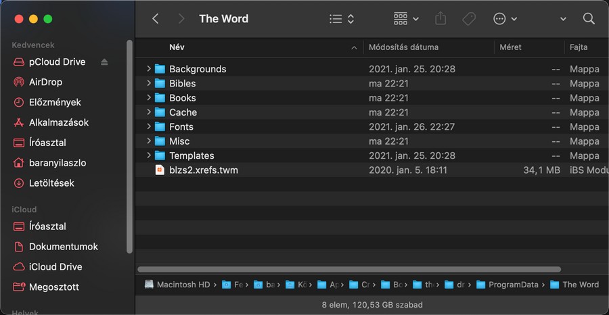
Task: Click the sidebar vertical scrollbar
Action: pyautogui.click(x=129, y=147)
